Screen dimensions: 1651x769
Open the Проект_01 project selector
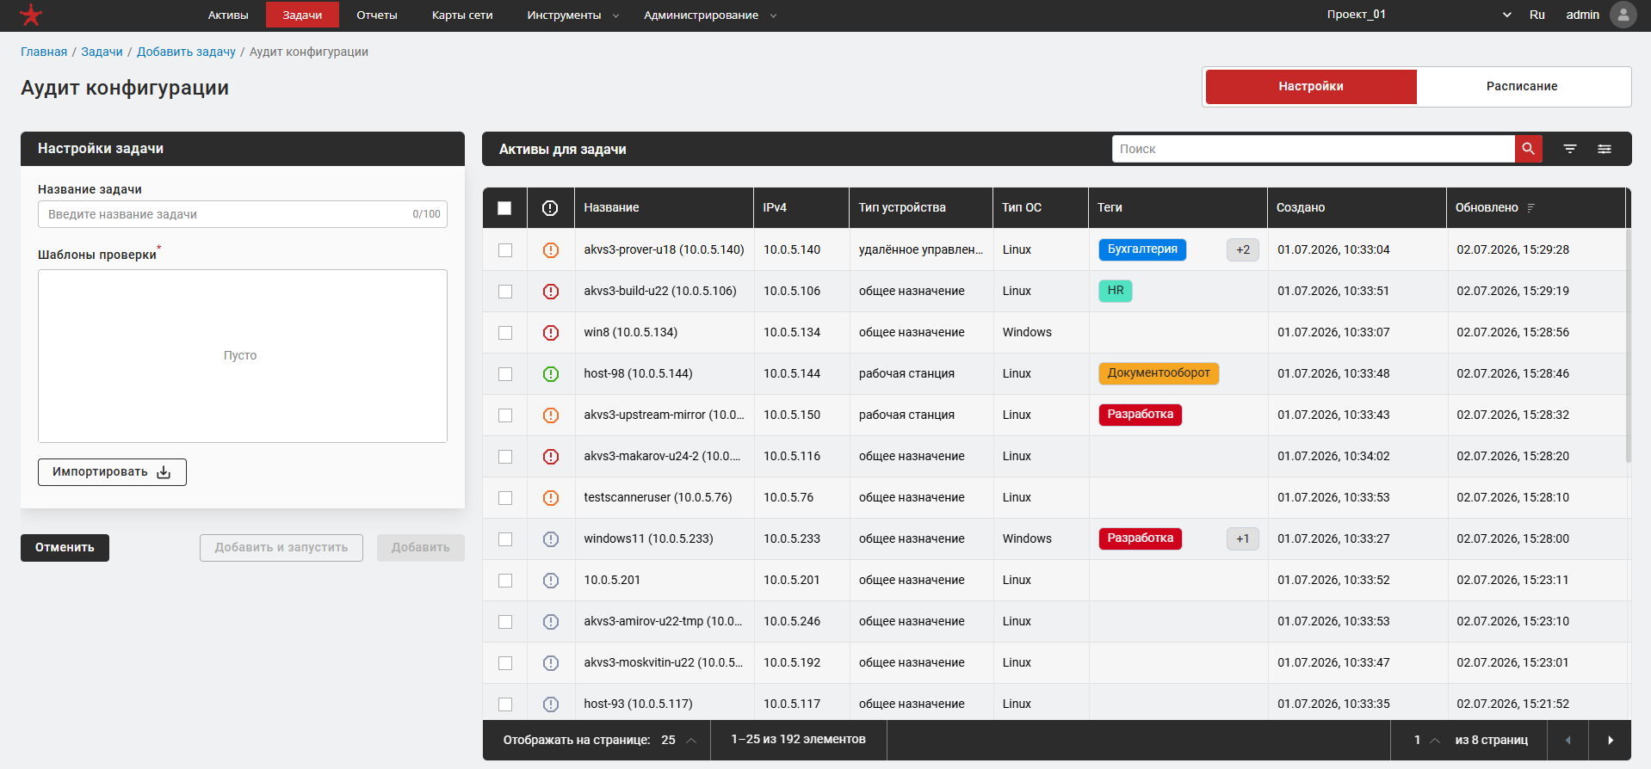(1419, 15)
